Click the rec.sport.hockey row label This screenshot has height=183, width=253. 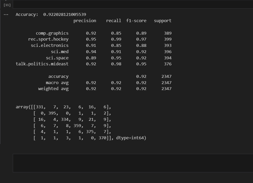(x=48, y=39)
